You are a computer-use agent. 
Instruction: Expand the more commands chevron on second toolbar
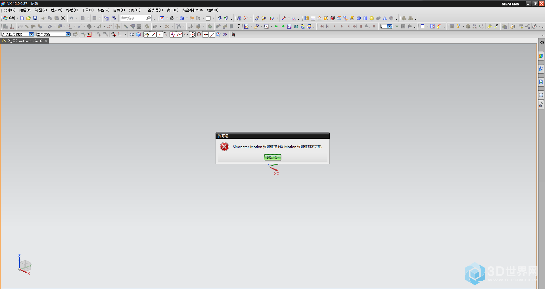pyautogui.click(x=239, y=26)
